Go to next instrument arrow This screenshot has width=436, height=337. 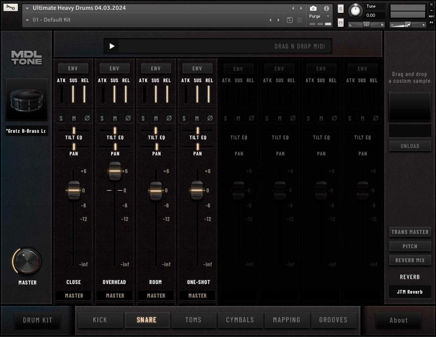pos(301,8)
